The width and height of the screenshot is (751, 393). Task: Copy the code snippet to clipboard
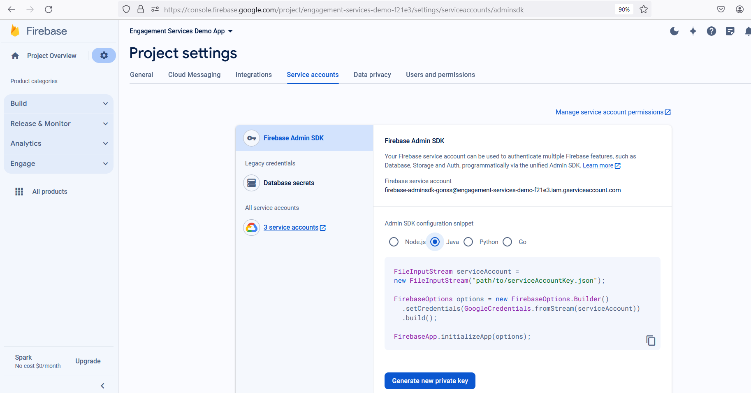tap(650, 340)
